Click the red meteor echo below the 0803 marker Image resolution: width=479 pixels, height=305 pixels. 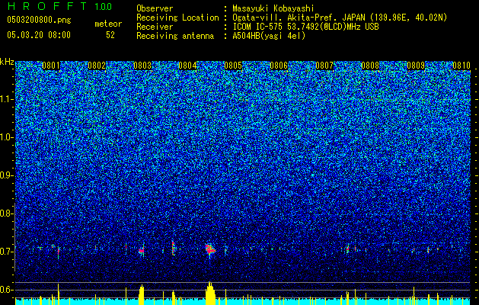[x=142, y=251]
